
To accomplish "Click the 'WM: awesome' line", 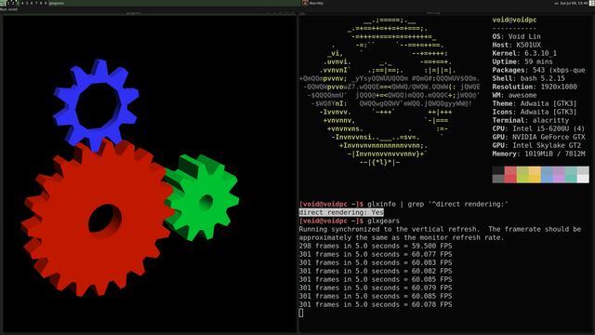I will point(514,95).
